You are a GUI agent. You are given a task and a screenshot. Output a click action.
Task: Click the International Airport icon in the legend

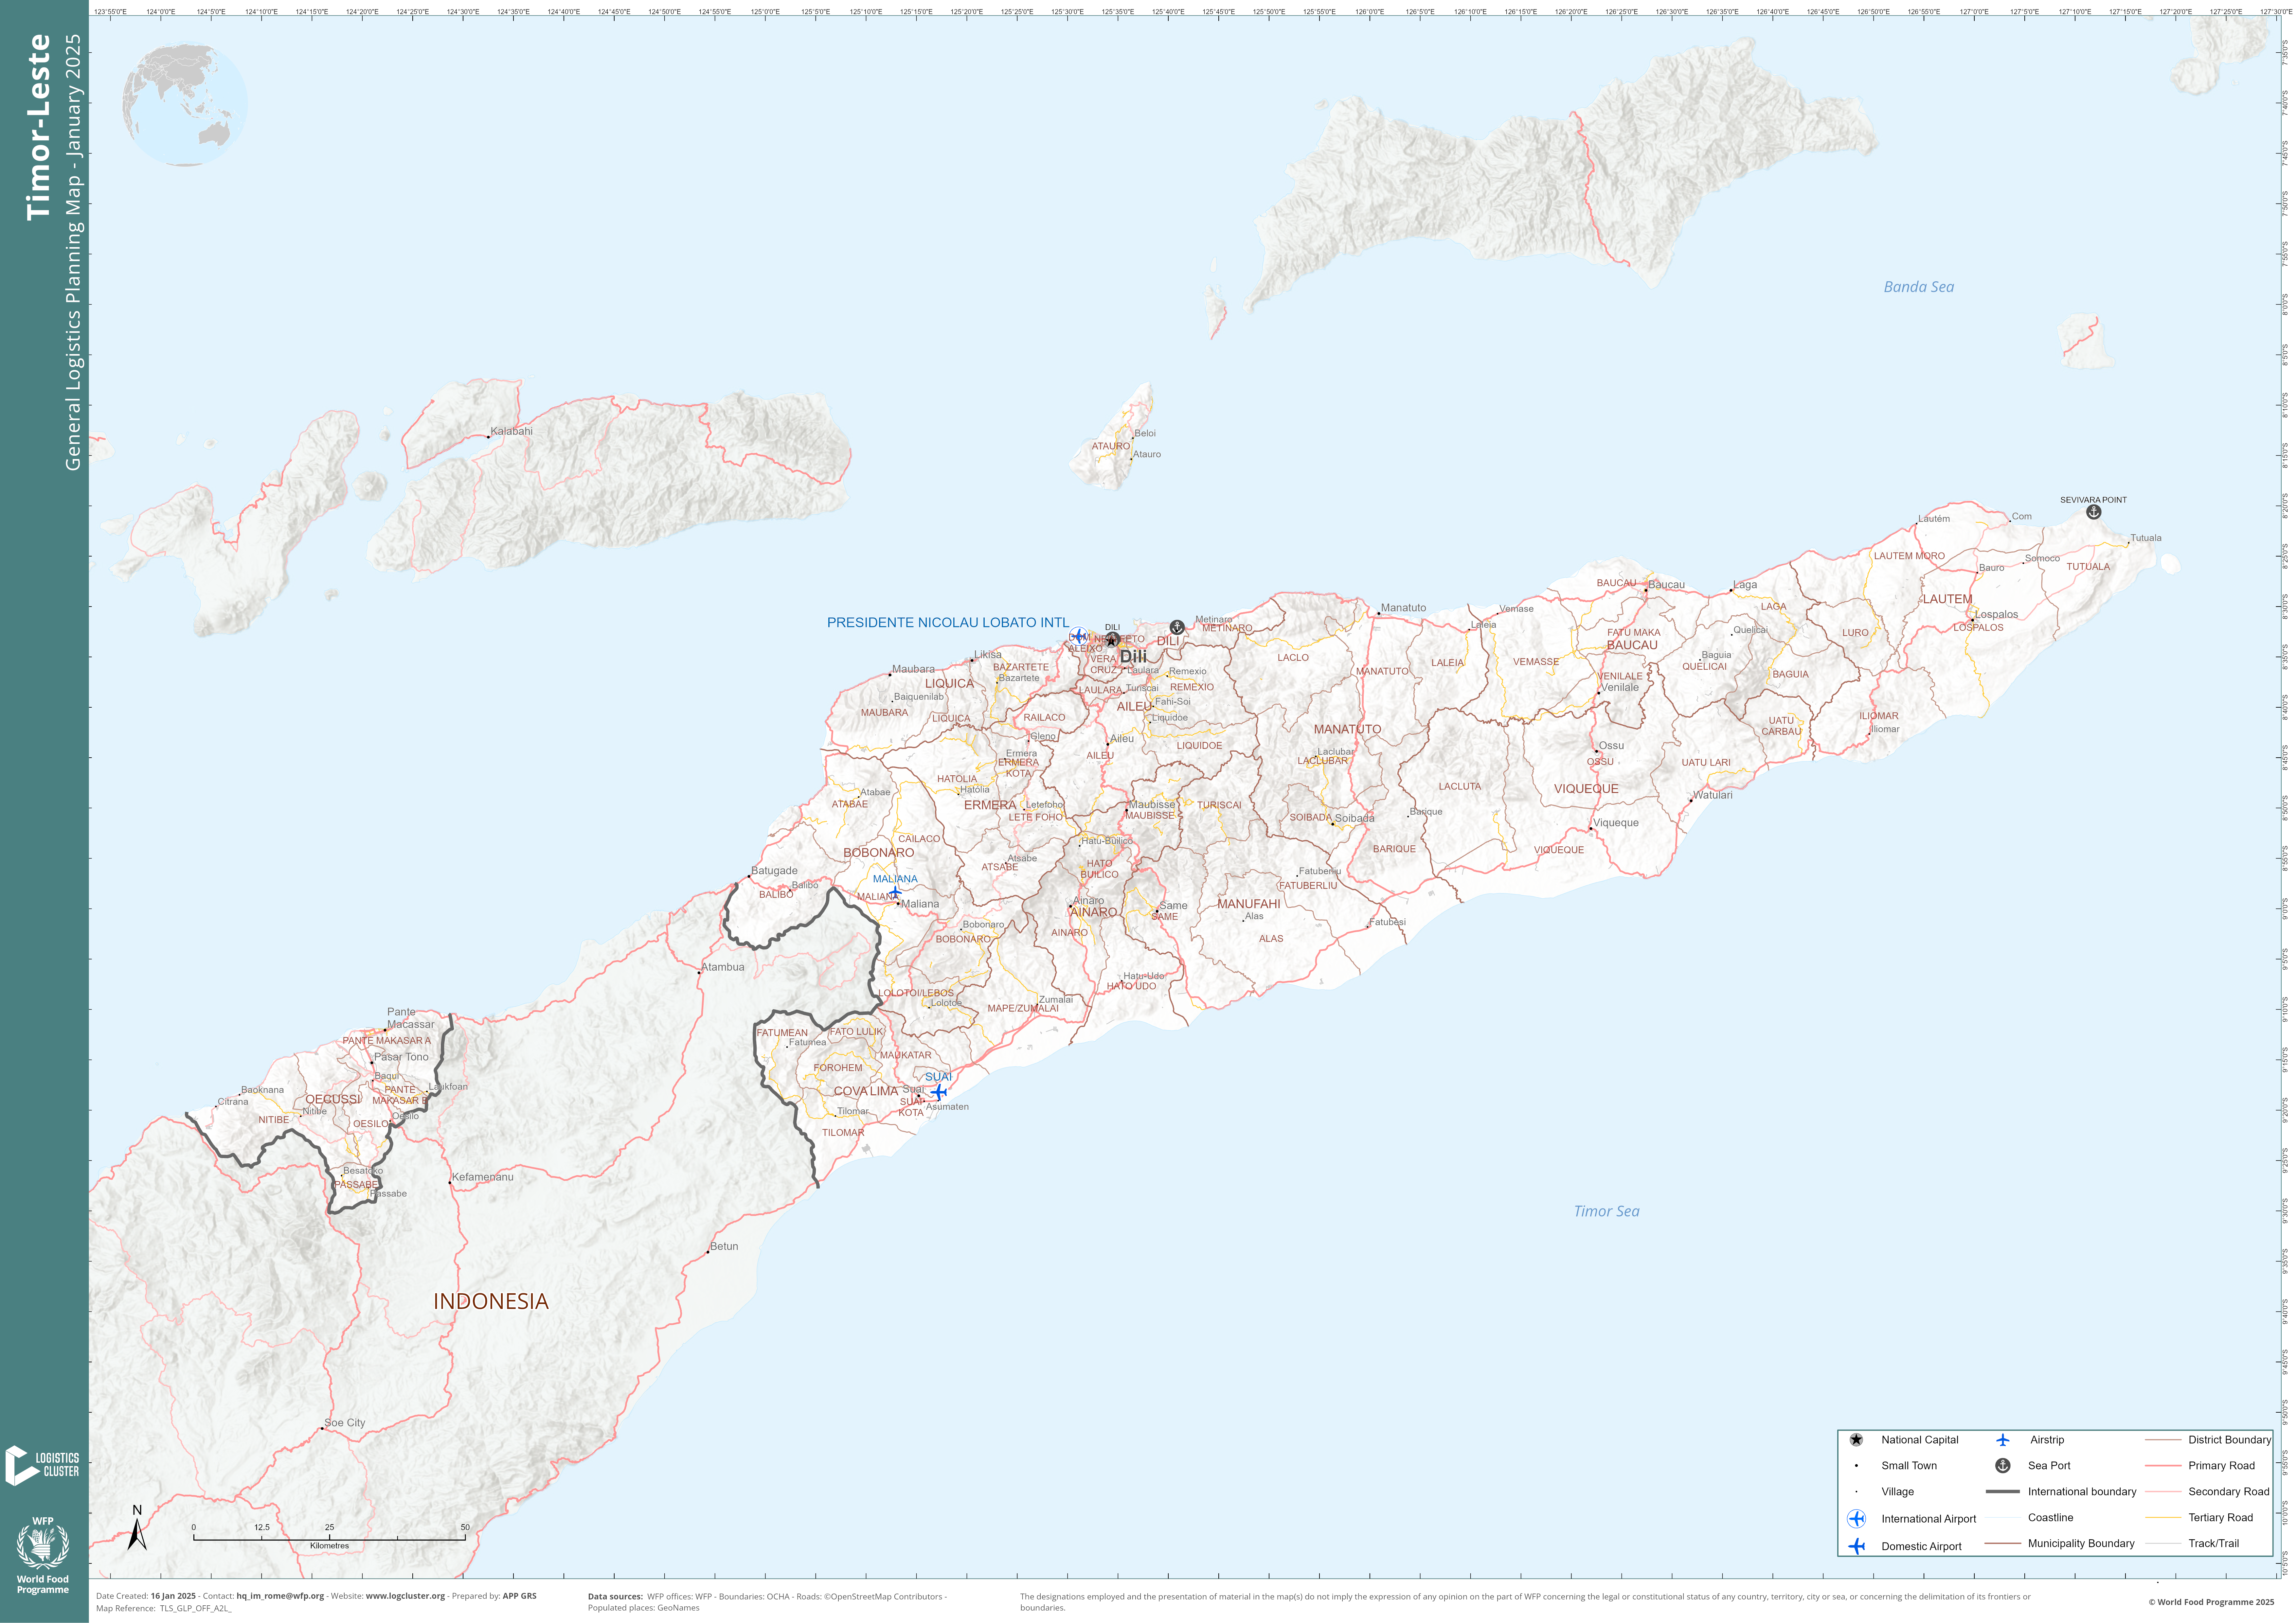click(1856, 1519)
